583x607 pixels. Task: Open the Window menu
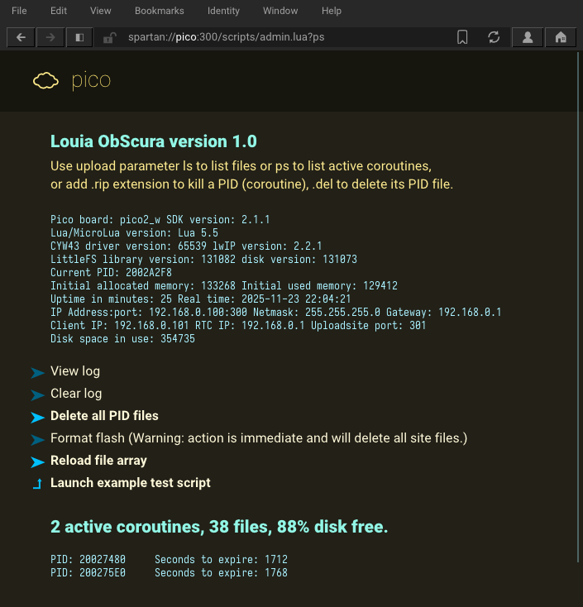coord(280,11)
